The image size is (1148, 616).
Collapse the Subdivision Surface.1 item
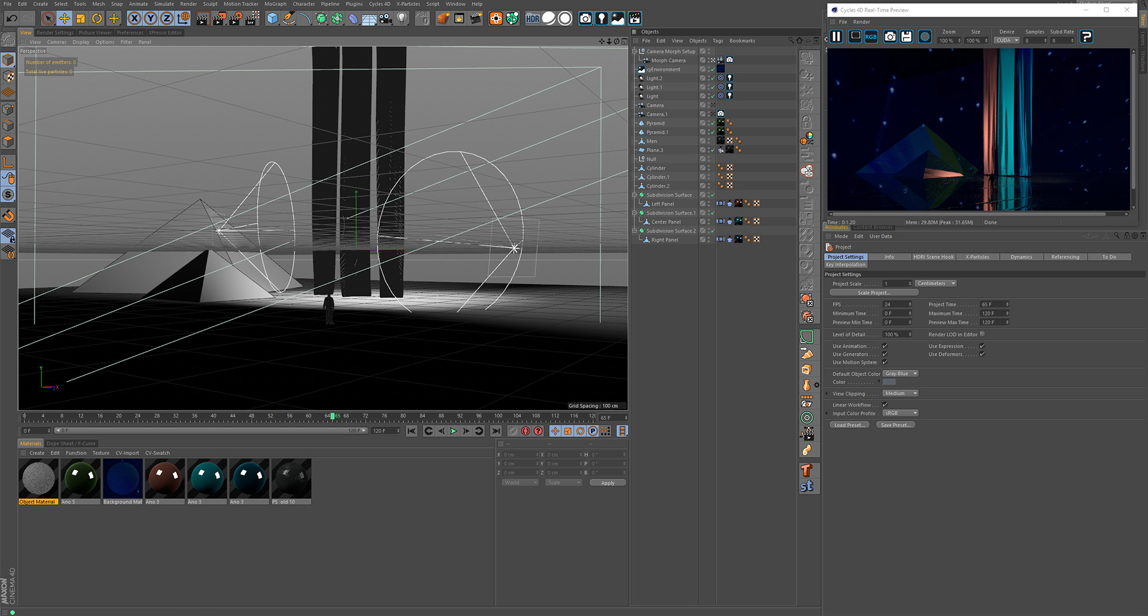[635, 213]
